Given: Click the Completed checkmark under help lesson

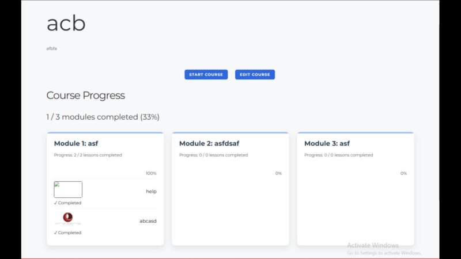Looking at the screenshot, I should pyautogui.click(x=67, y=203).
